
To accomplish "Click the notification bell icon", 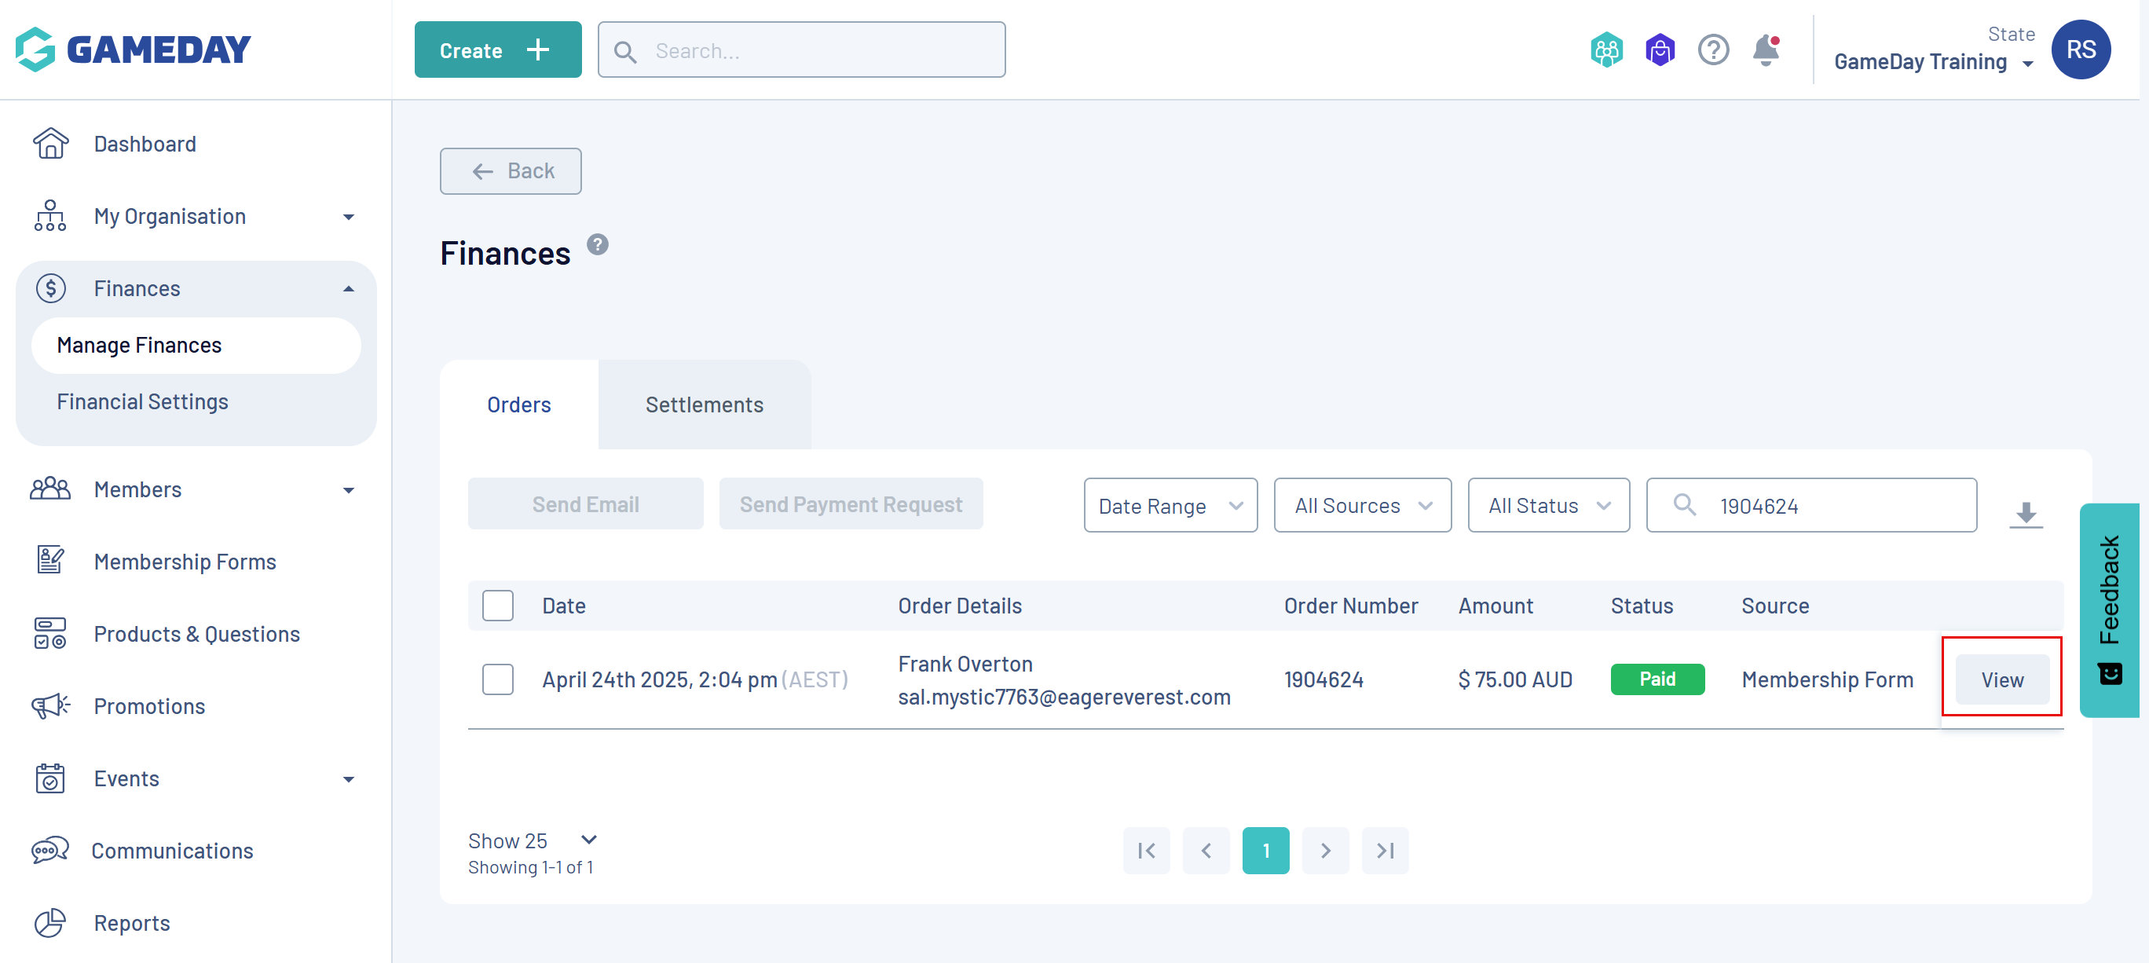I will click(1765, 50).
